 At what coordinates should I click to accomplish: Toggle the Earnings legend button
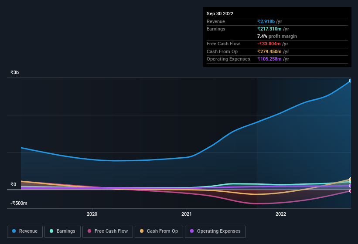click(62, 231)
